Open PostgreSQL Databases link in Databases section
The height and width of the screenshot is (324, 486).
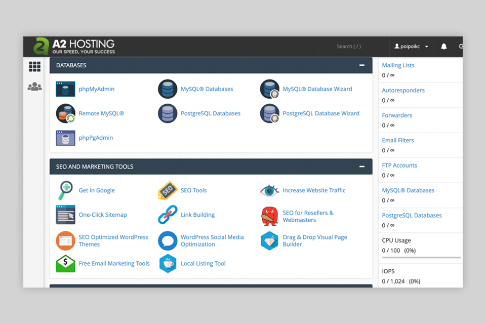211,113
